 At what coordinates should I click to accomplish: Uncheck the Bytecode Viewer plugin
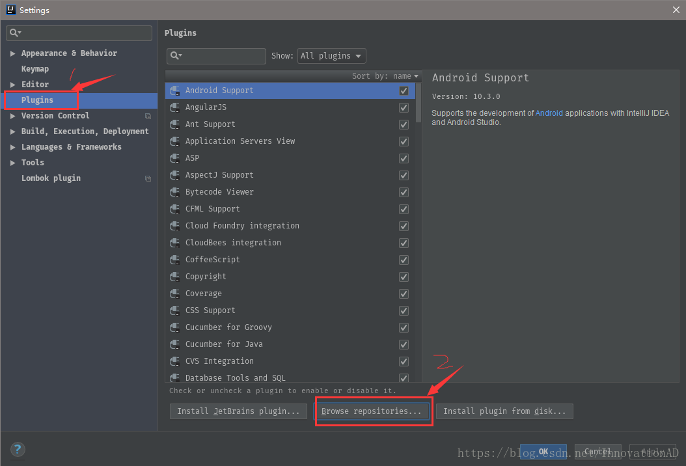(404, 192)
